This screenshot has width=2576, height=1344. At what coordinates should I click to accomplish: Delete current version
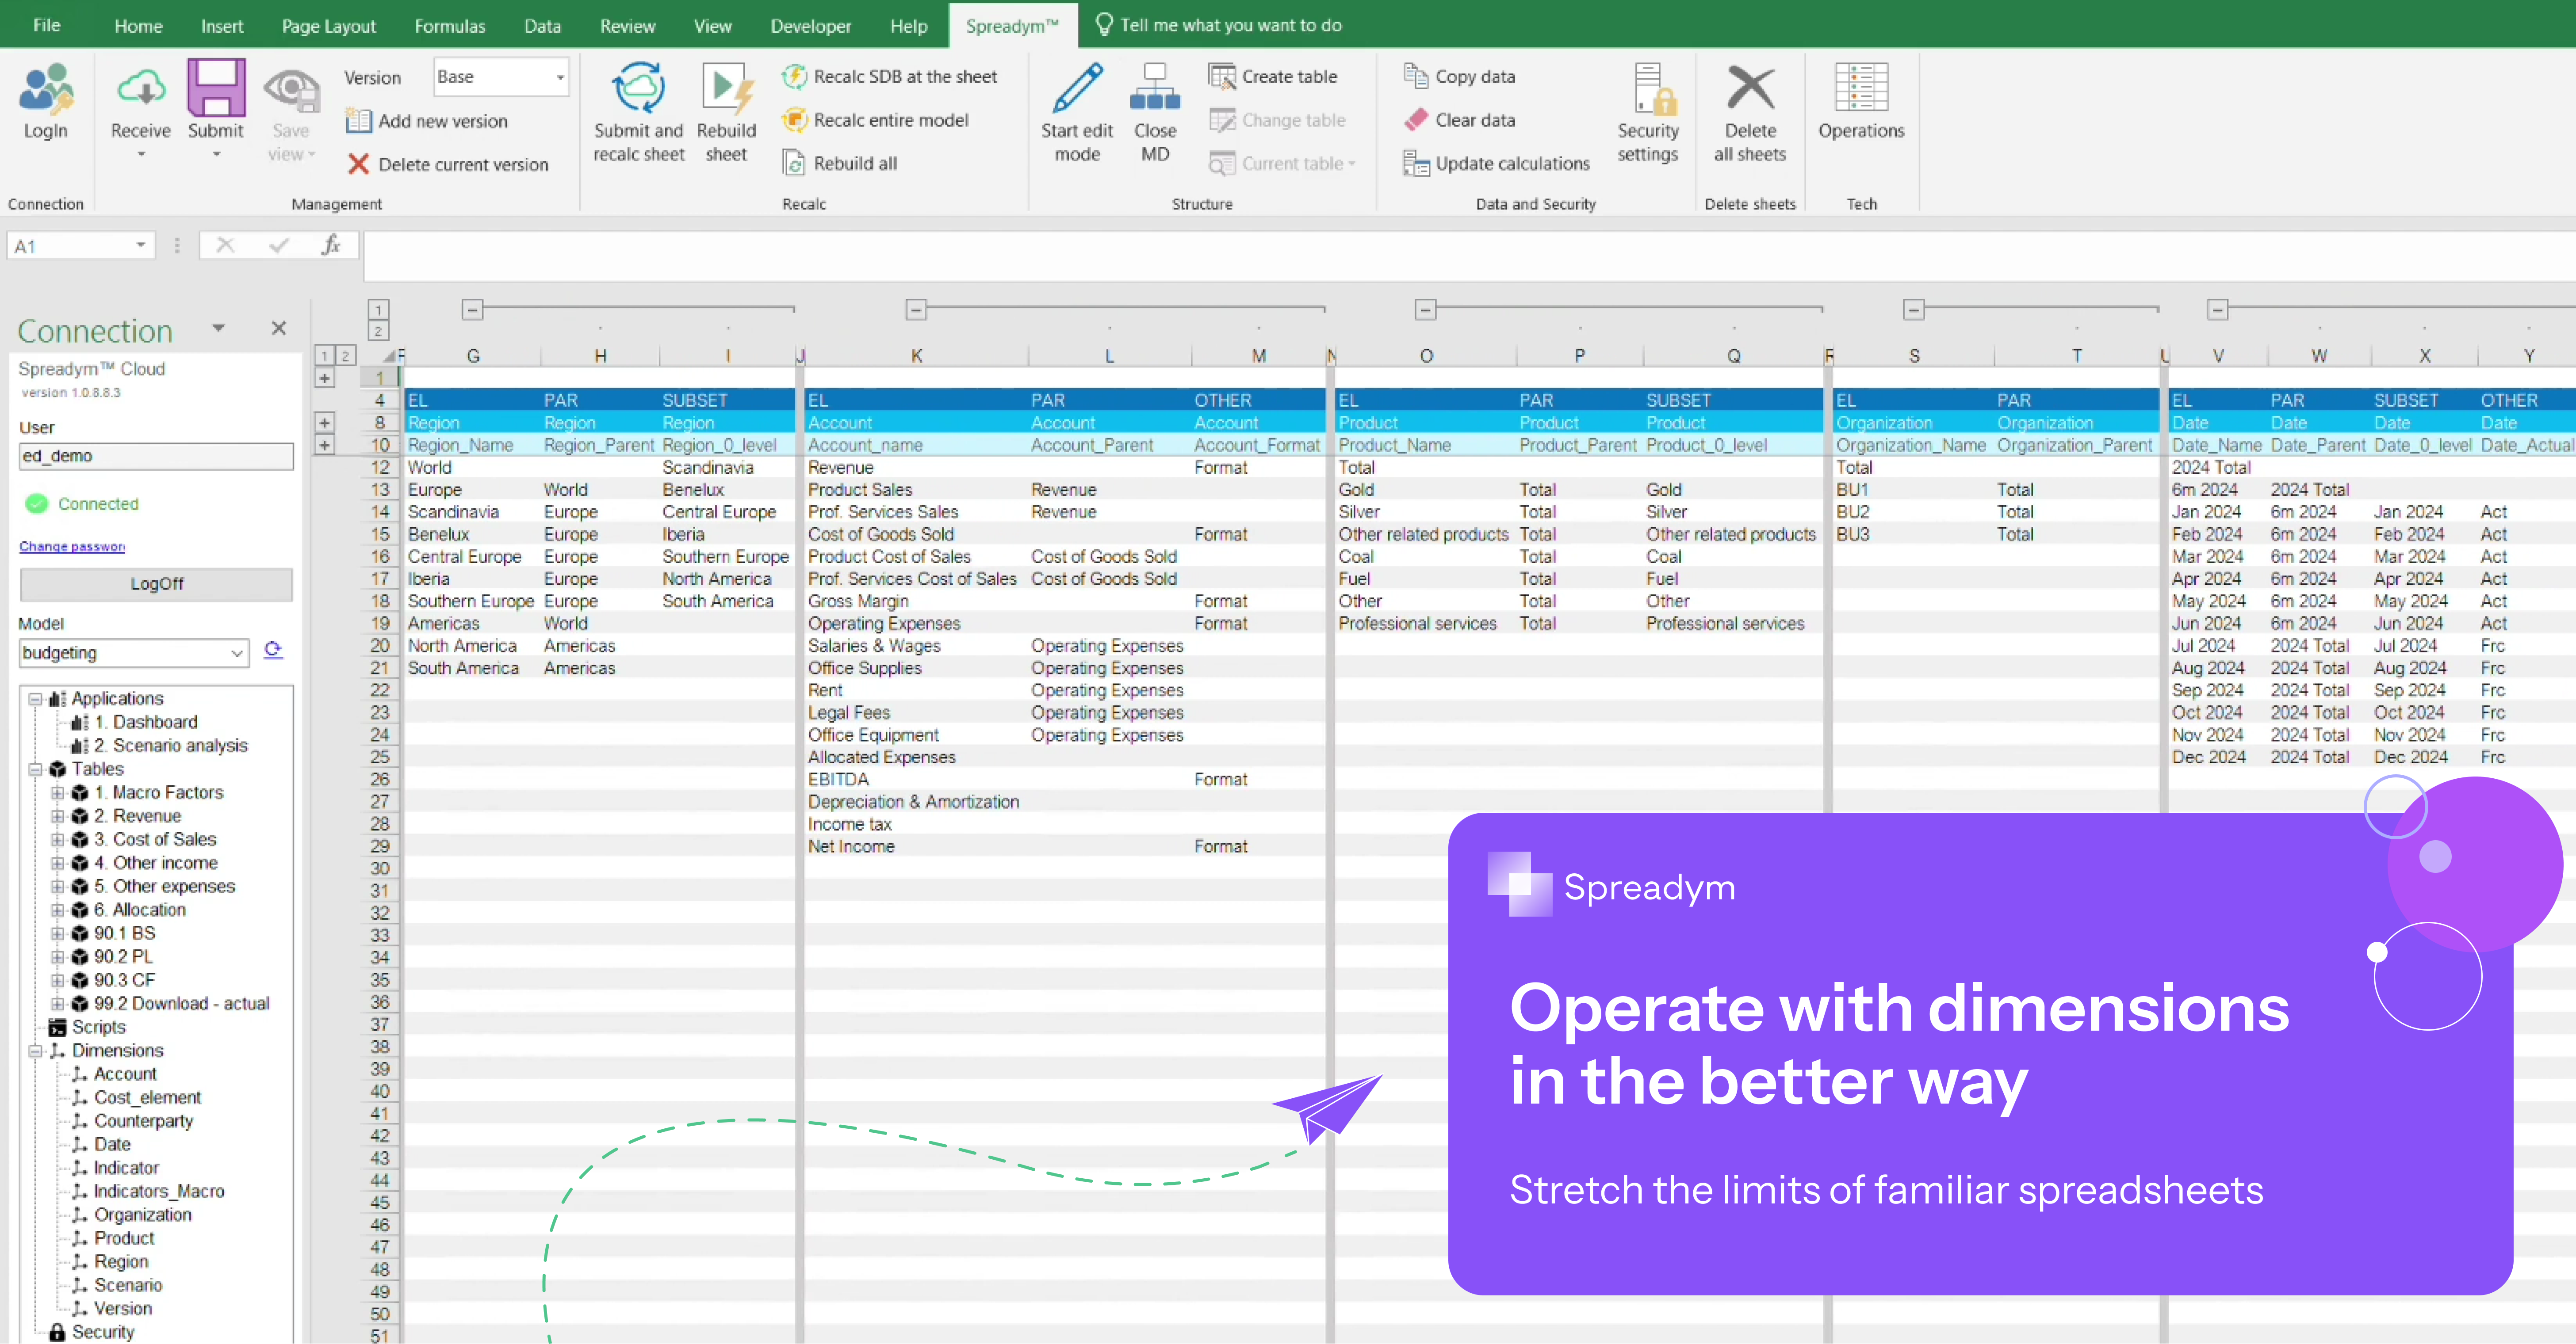point(450,164)
